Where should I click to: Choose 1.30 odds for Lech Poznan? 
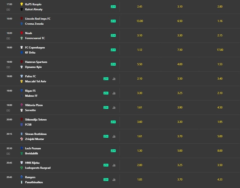[x=140, y=151]
